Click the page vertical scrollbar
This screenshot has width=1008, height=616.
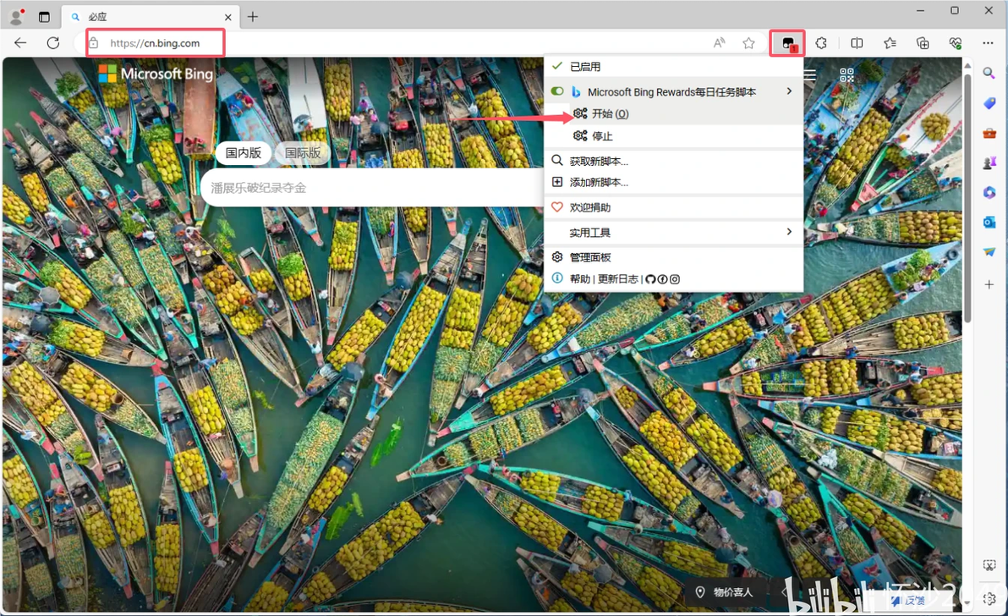tap(967, 196)
